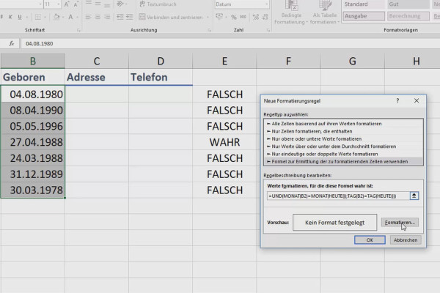Open the Ausrichtung dialog launcher
440x293 pixels.
[209, 30]
